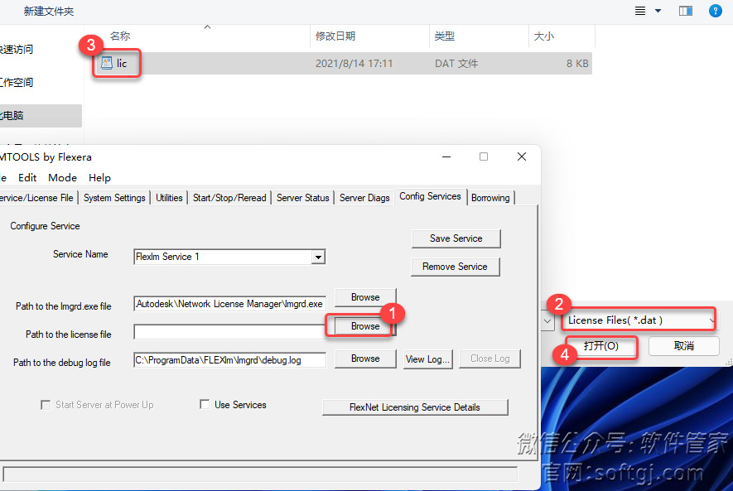Maximize the LMTOOLS window
733x491 pixels.
coord(484,156)
